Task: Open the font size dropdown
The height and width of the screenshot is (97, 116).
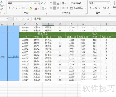Action: pyautogui.click(x=38, y=3)
